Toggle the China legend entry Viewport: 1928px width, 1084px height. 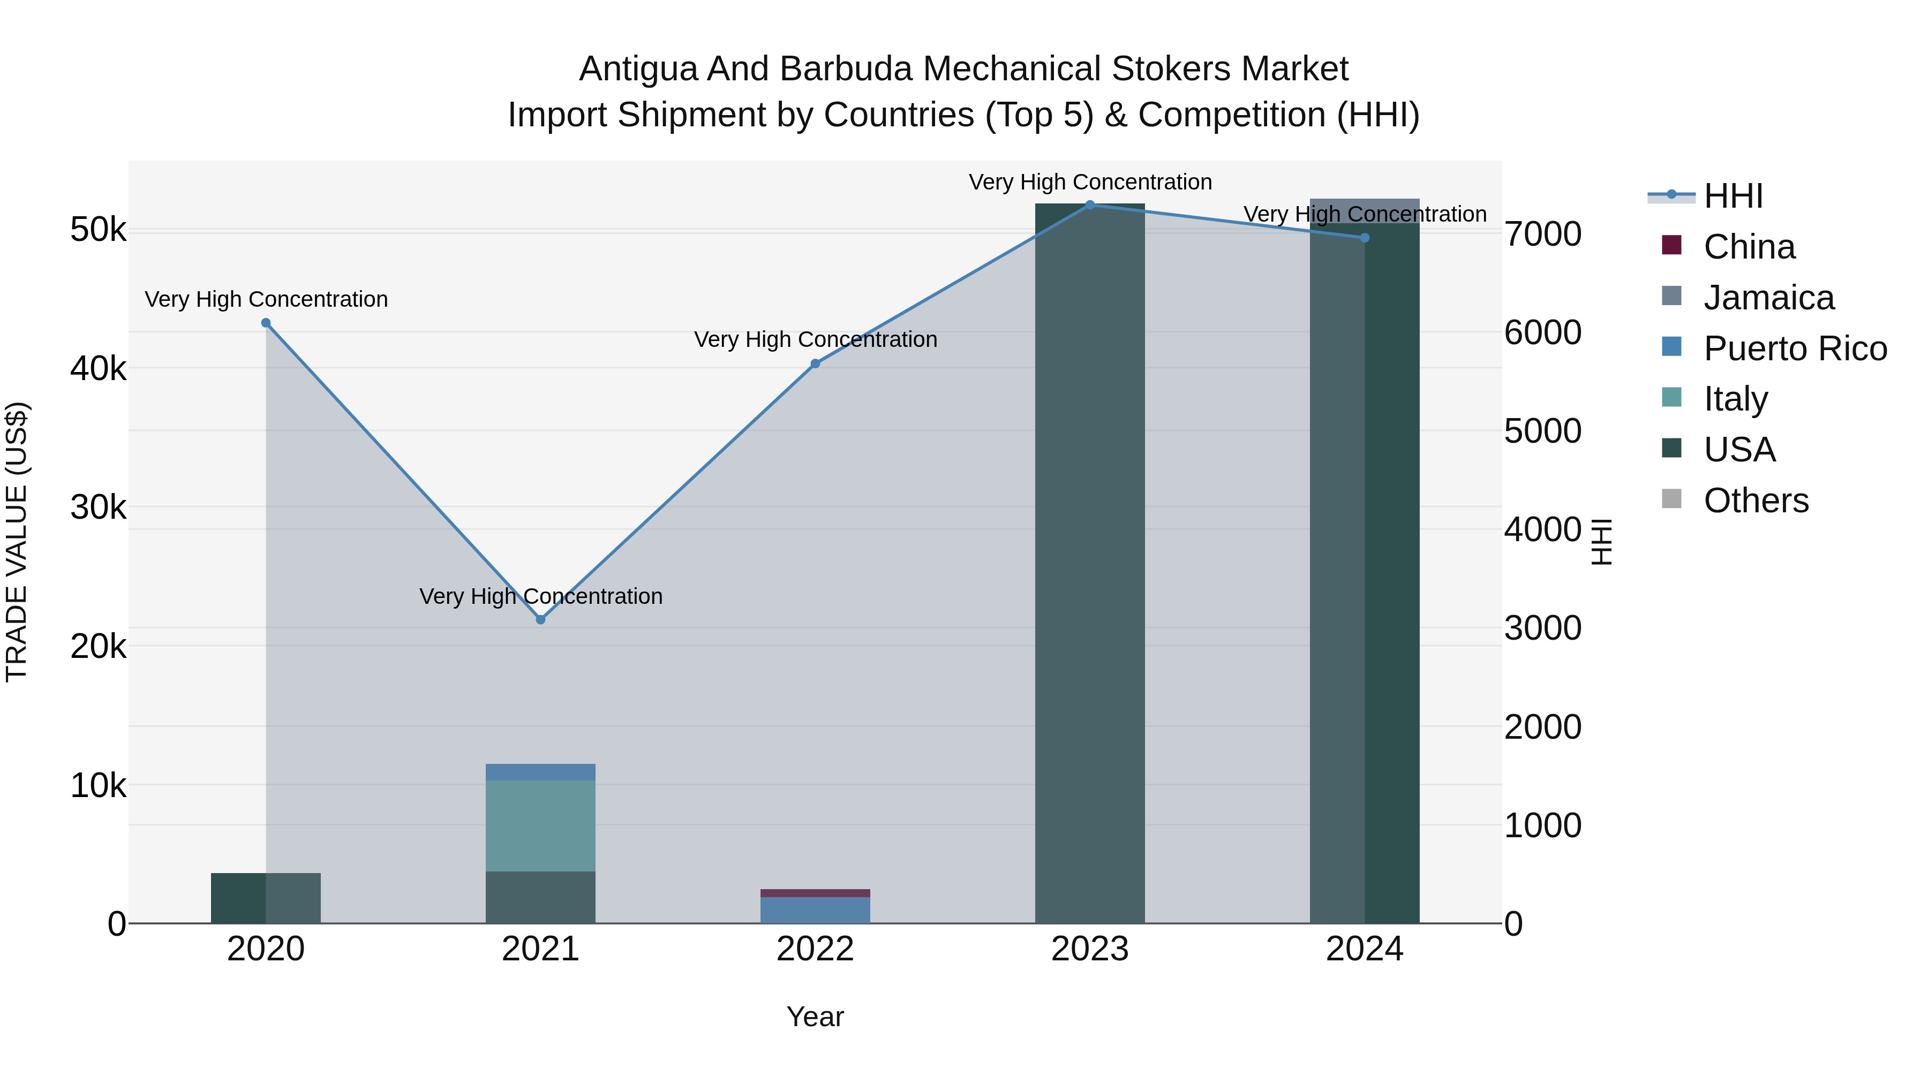tap(1729, 247)
